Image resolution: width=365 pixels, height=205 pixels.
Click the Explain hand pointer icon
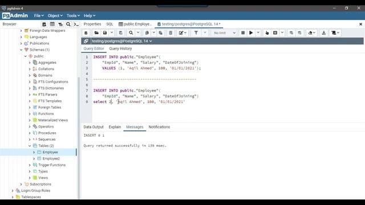point(267,33)
